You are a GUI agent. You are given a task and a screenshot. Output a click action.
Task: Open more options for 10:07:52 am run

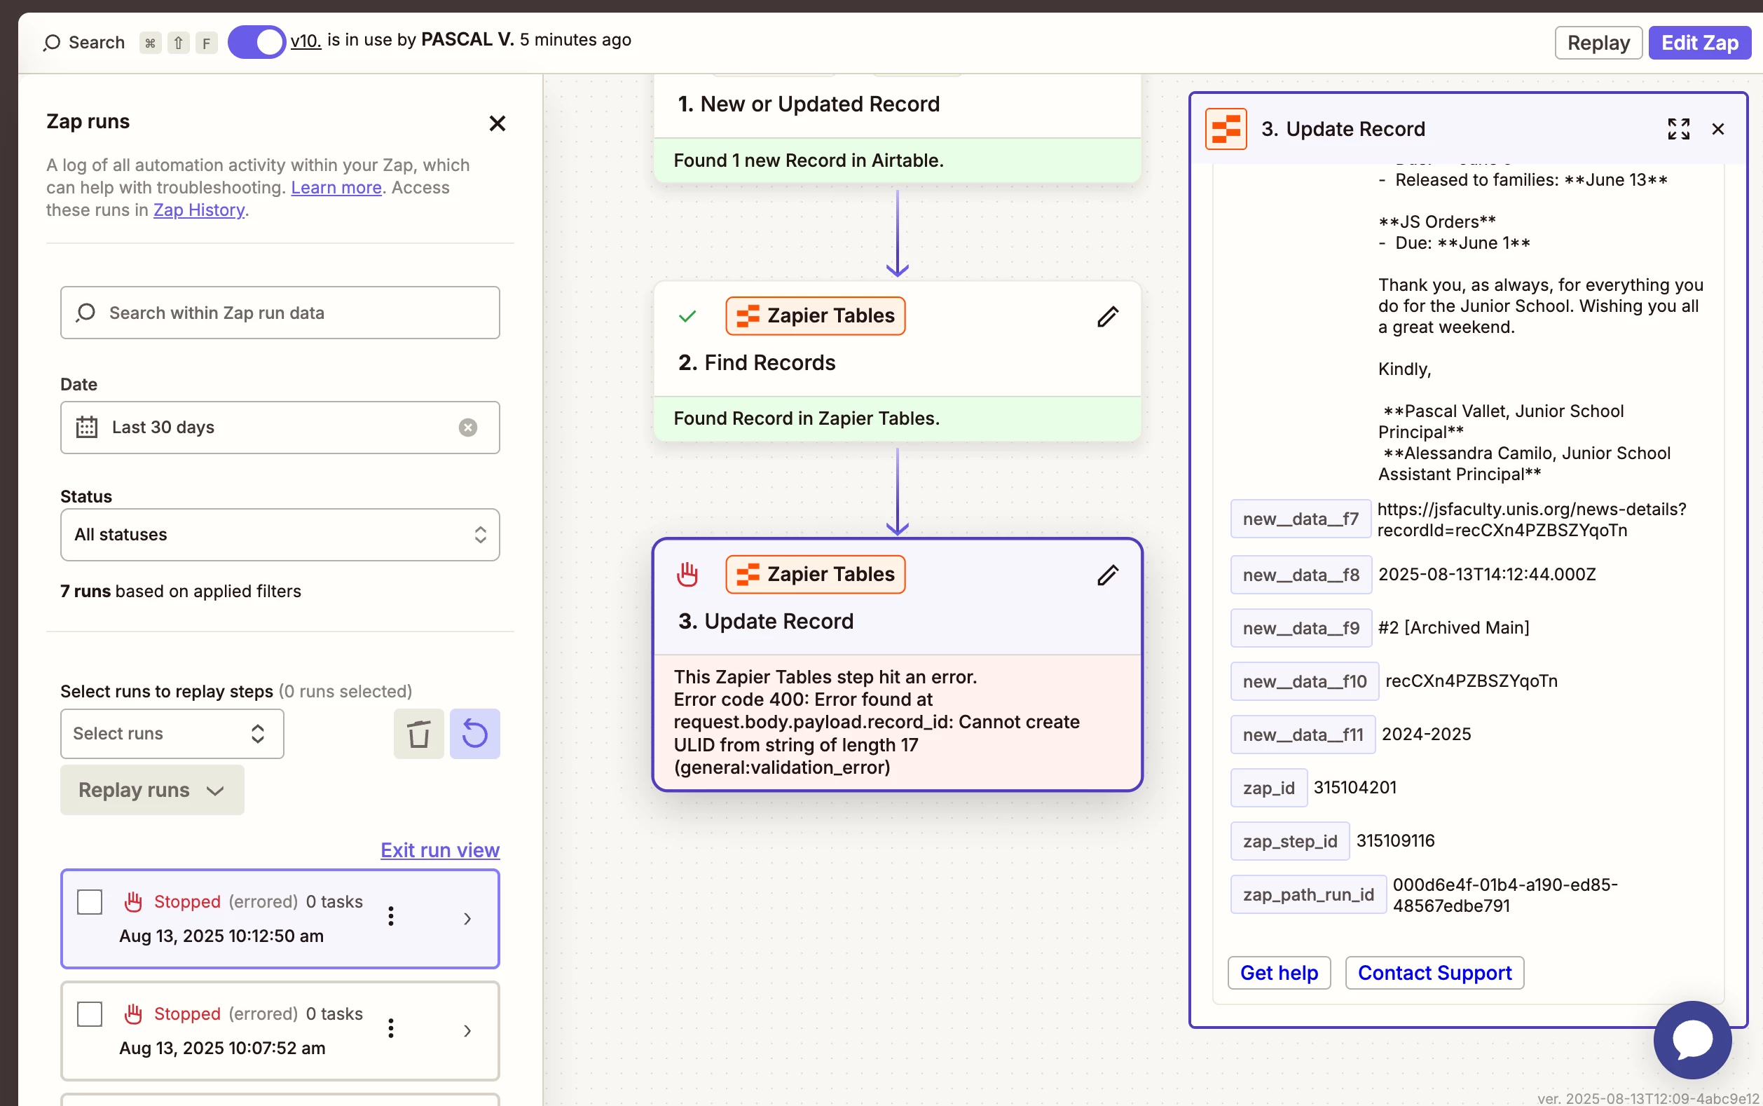click(x=391, y=1028)
